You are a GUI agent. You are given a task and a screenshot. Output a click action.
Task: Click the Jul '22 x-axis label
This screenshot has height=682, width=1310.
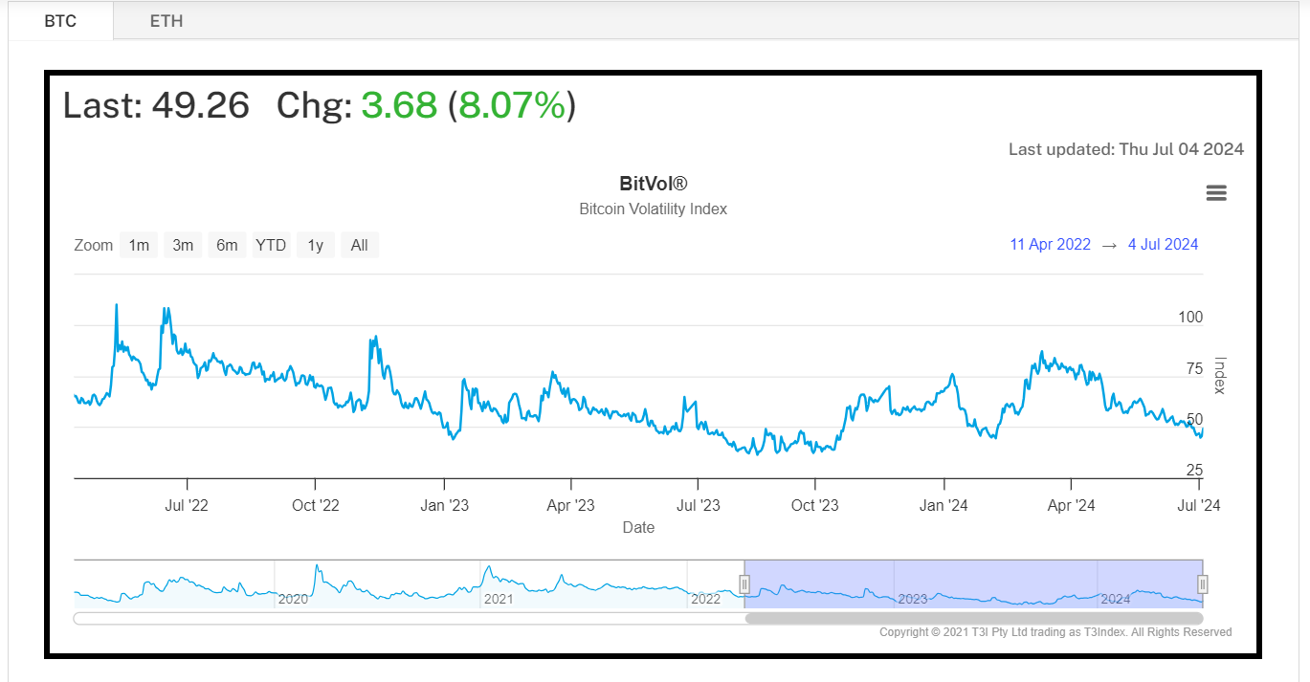187,505
